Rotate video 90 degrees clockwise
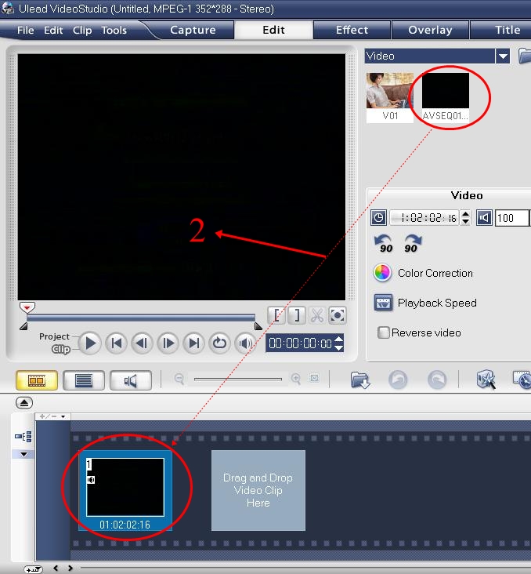Screen dimensions: 531x574 click(x=413, y=244)
